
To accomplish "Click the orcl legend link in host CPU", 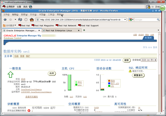I will click(x=80, y=85).
